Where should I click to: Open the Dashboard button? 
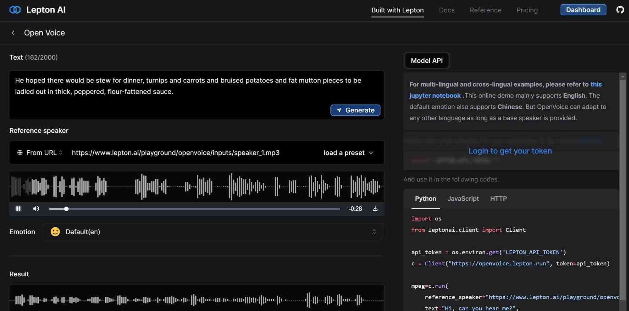(583, 10)
